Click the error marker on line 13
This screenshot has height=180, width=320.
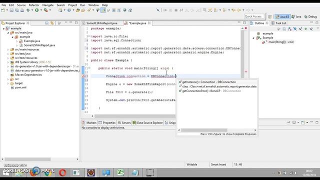[x=83, y=76]
